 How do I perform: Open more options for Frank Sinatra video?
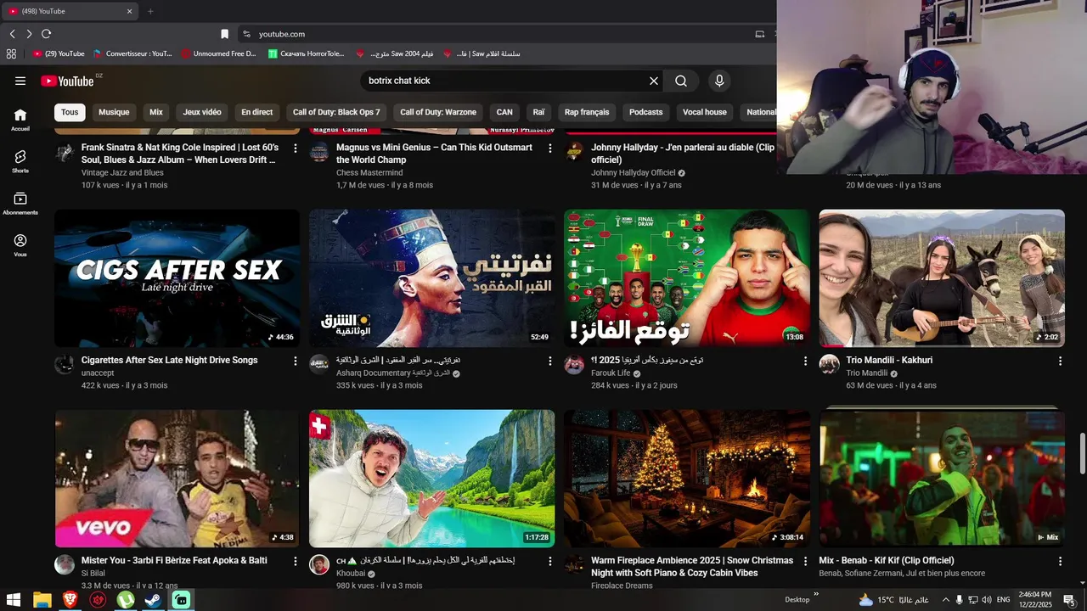(296, 148)
